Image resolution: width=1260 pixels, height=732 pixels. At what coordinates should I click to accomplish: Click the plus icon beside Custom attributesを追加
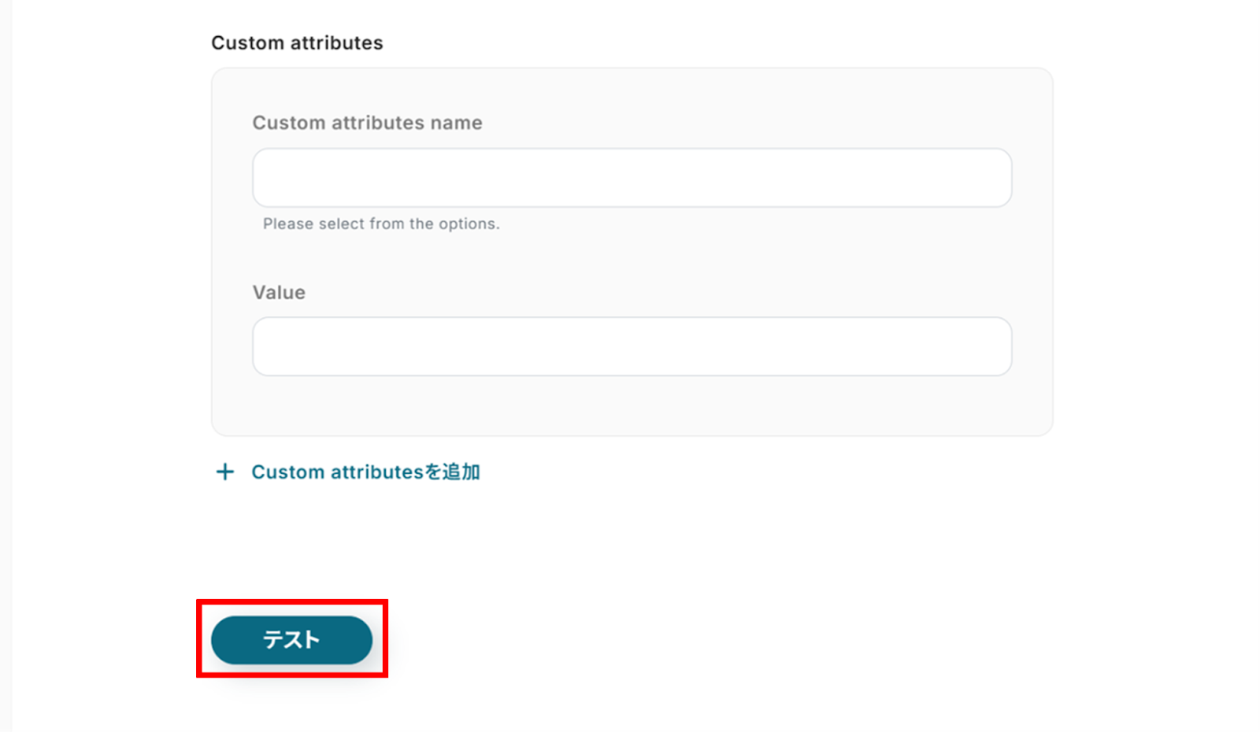[225, 471]
